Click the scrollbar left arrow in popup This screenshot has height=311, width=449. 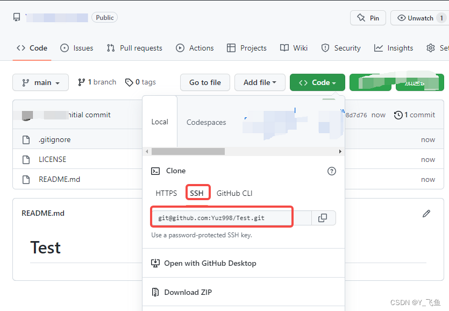click(147, 151)
